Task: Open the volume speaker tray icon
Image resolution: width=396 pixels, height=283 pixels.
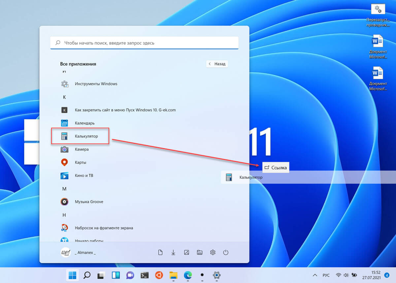Action: pos(346,275)
